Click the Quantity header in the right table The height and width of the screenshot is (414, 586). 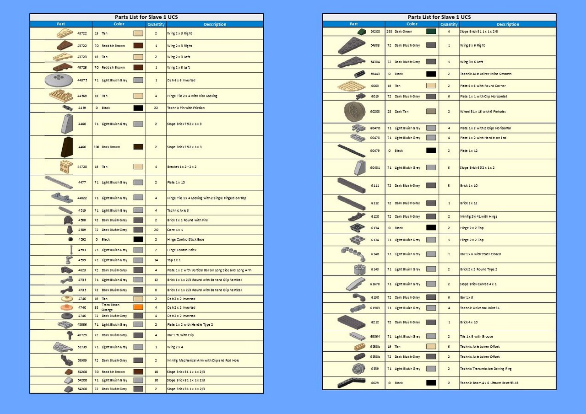click(449, 24)
